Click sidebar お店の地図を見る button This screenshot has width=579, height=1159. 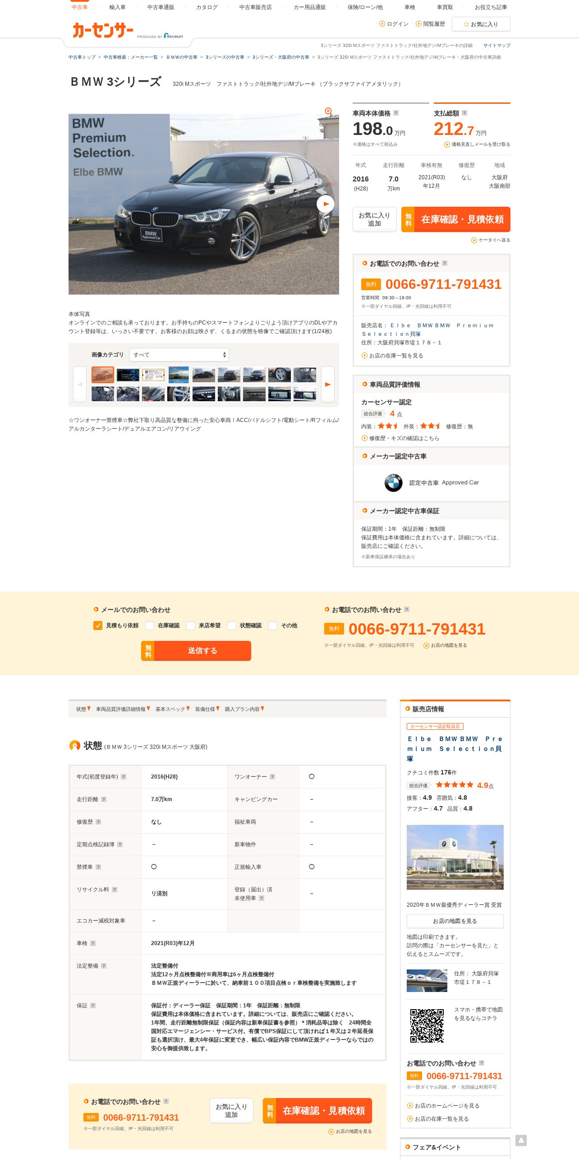pos(455,921)
